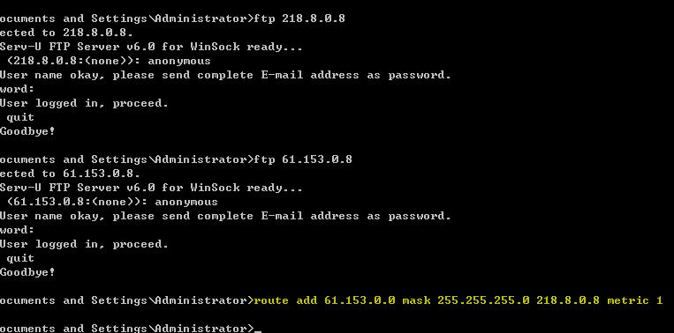The width and height of the screenshot is (674, 333).
Task: Click mask 255.255.255.0 in route command
Action: pos(466,300)
